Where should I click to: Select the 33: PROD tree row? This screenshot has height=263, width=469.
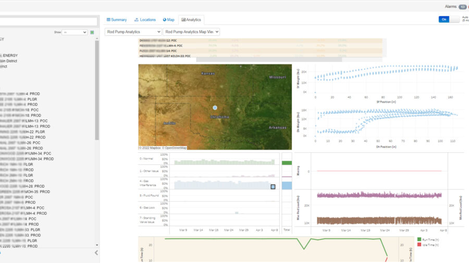[21, 235]
